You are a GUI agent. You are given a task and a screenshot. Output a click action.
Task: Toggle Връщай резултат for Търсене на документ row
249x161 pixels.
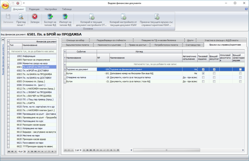[214, 69]
